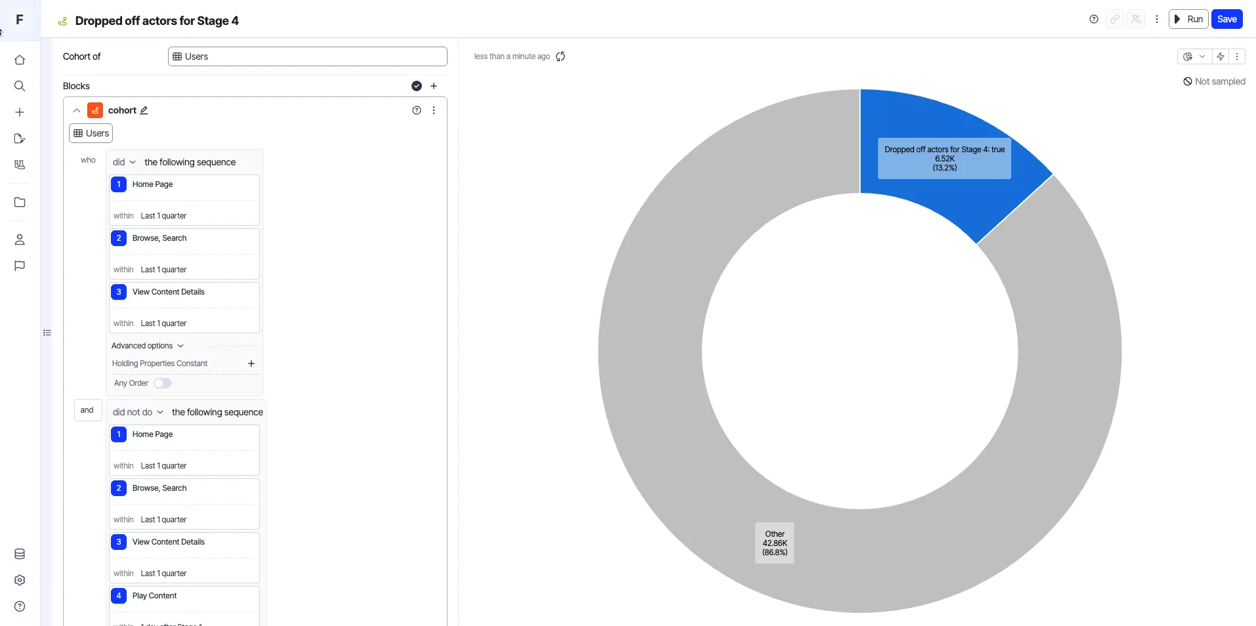This screenshot has height=626, width=1256.
Task: Open the database icon in sidebar
Action: [20, 554]
